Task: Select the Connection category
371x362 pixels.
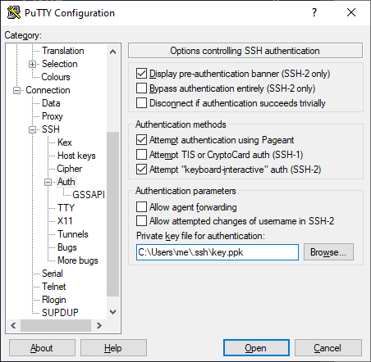Action: coord(48,90)
